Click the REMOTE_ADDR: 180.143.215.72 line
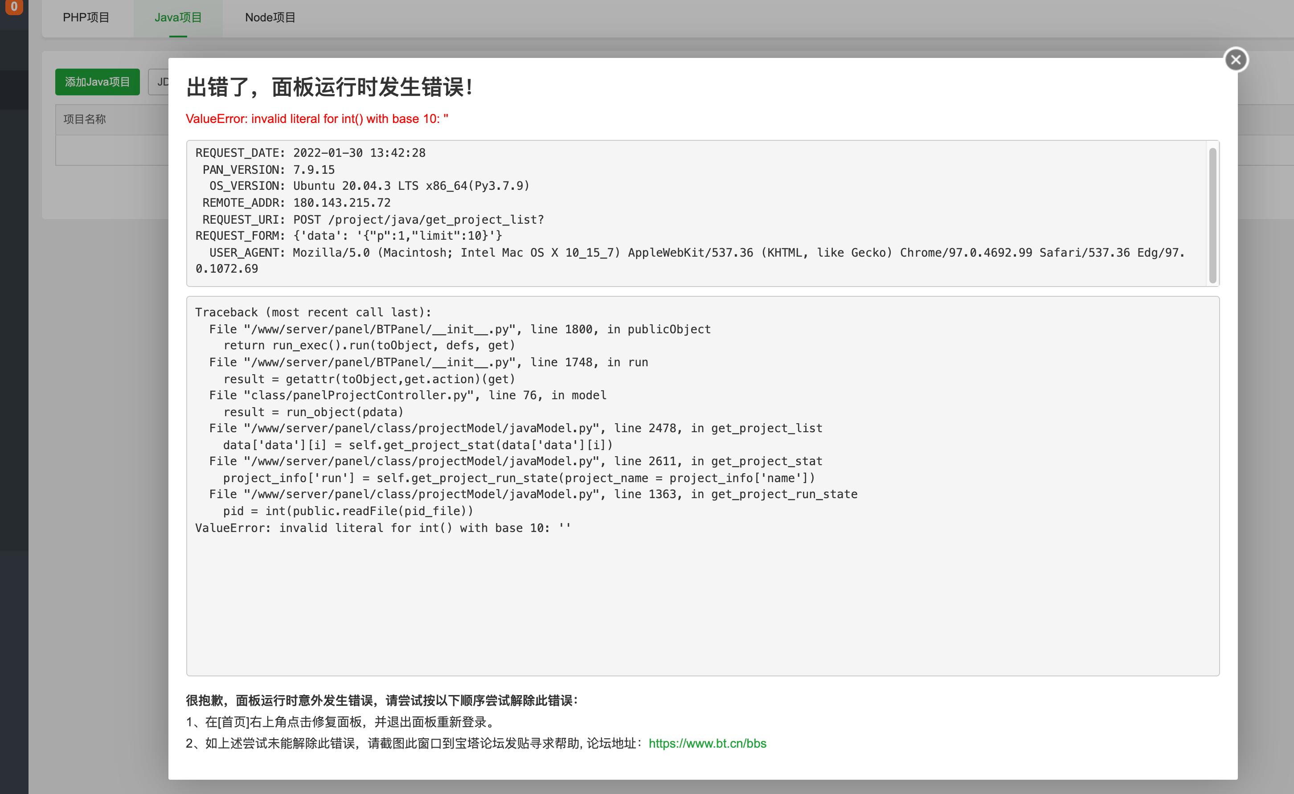Image resolution: width=1294 pixels, height=794 pixels. click(296, 203)
